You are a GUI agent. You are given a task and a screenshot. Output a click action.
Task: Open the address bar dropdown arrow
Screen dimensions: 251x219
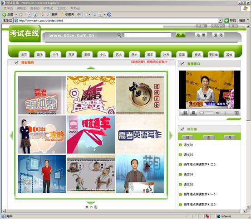220,20
